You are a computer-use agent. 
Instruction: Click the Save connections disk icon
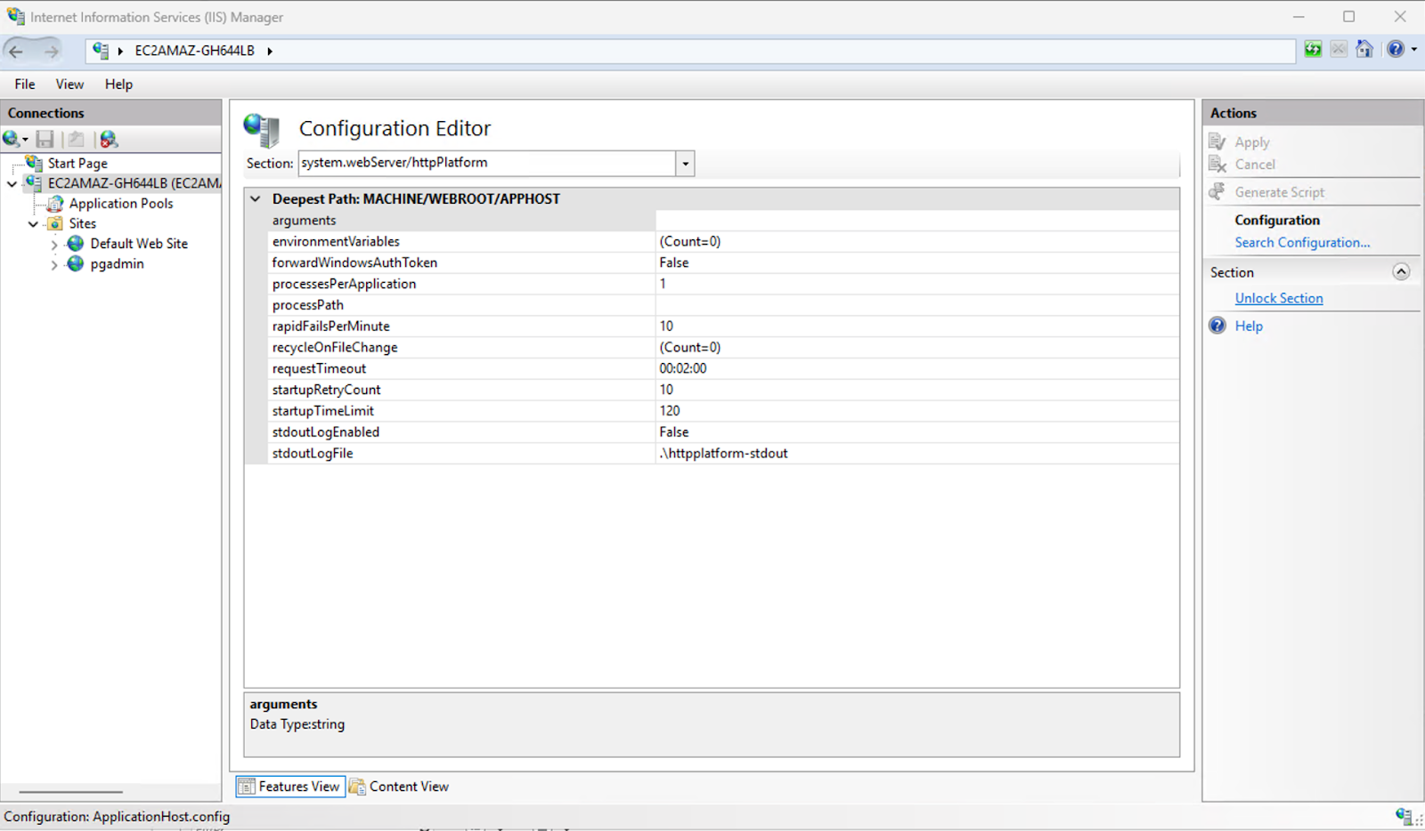[x=45, y=139]
